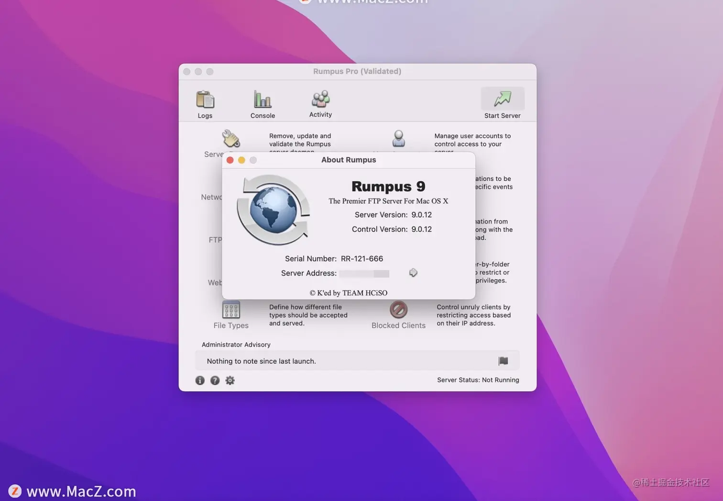Screen dimensions: 723x501
Task: Click the "About Rumpus" dialog title
Action: pyautogui.click(x=349, y=160)
